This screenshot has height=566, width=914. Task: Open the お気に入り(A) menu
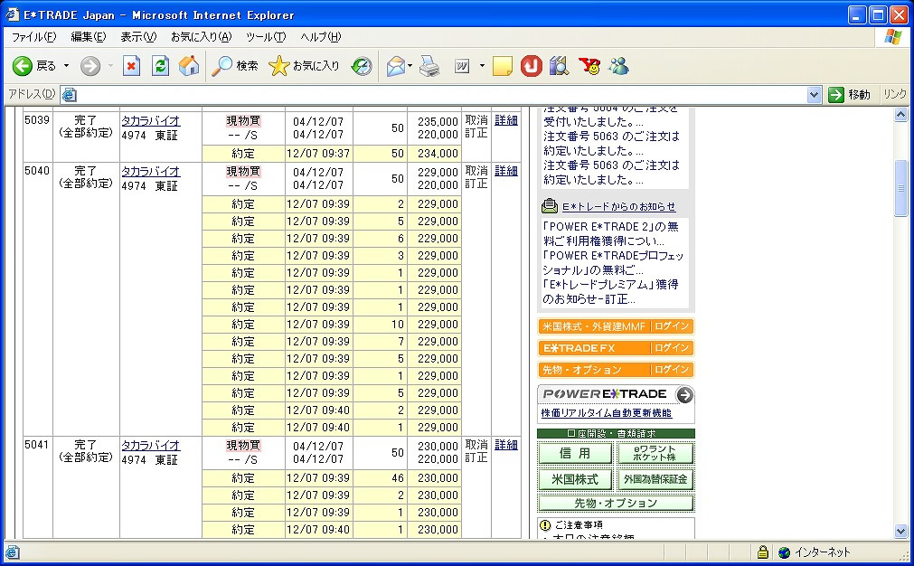point(201,37)
